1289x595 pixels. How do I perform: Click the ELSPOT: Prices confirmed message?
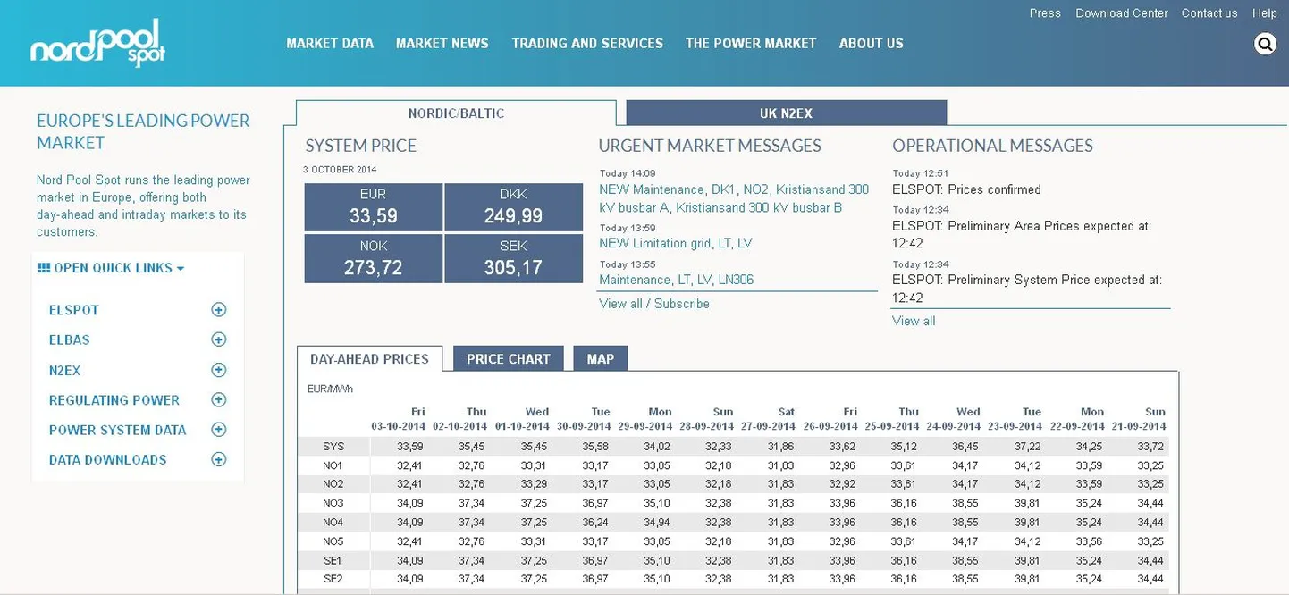point(966,189)
